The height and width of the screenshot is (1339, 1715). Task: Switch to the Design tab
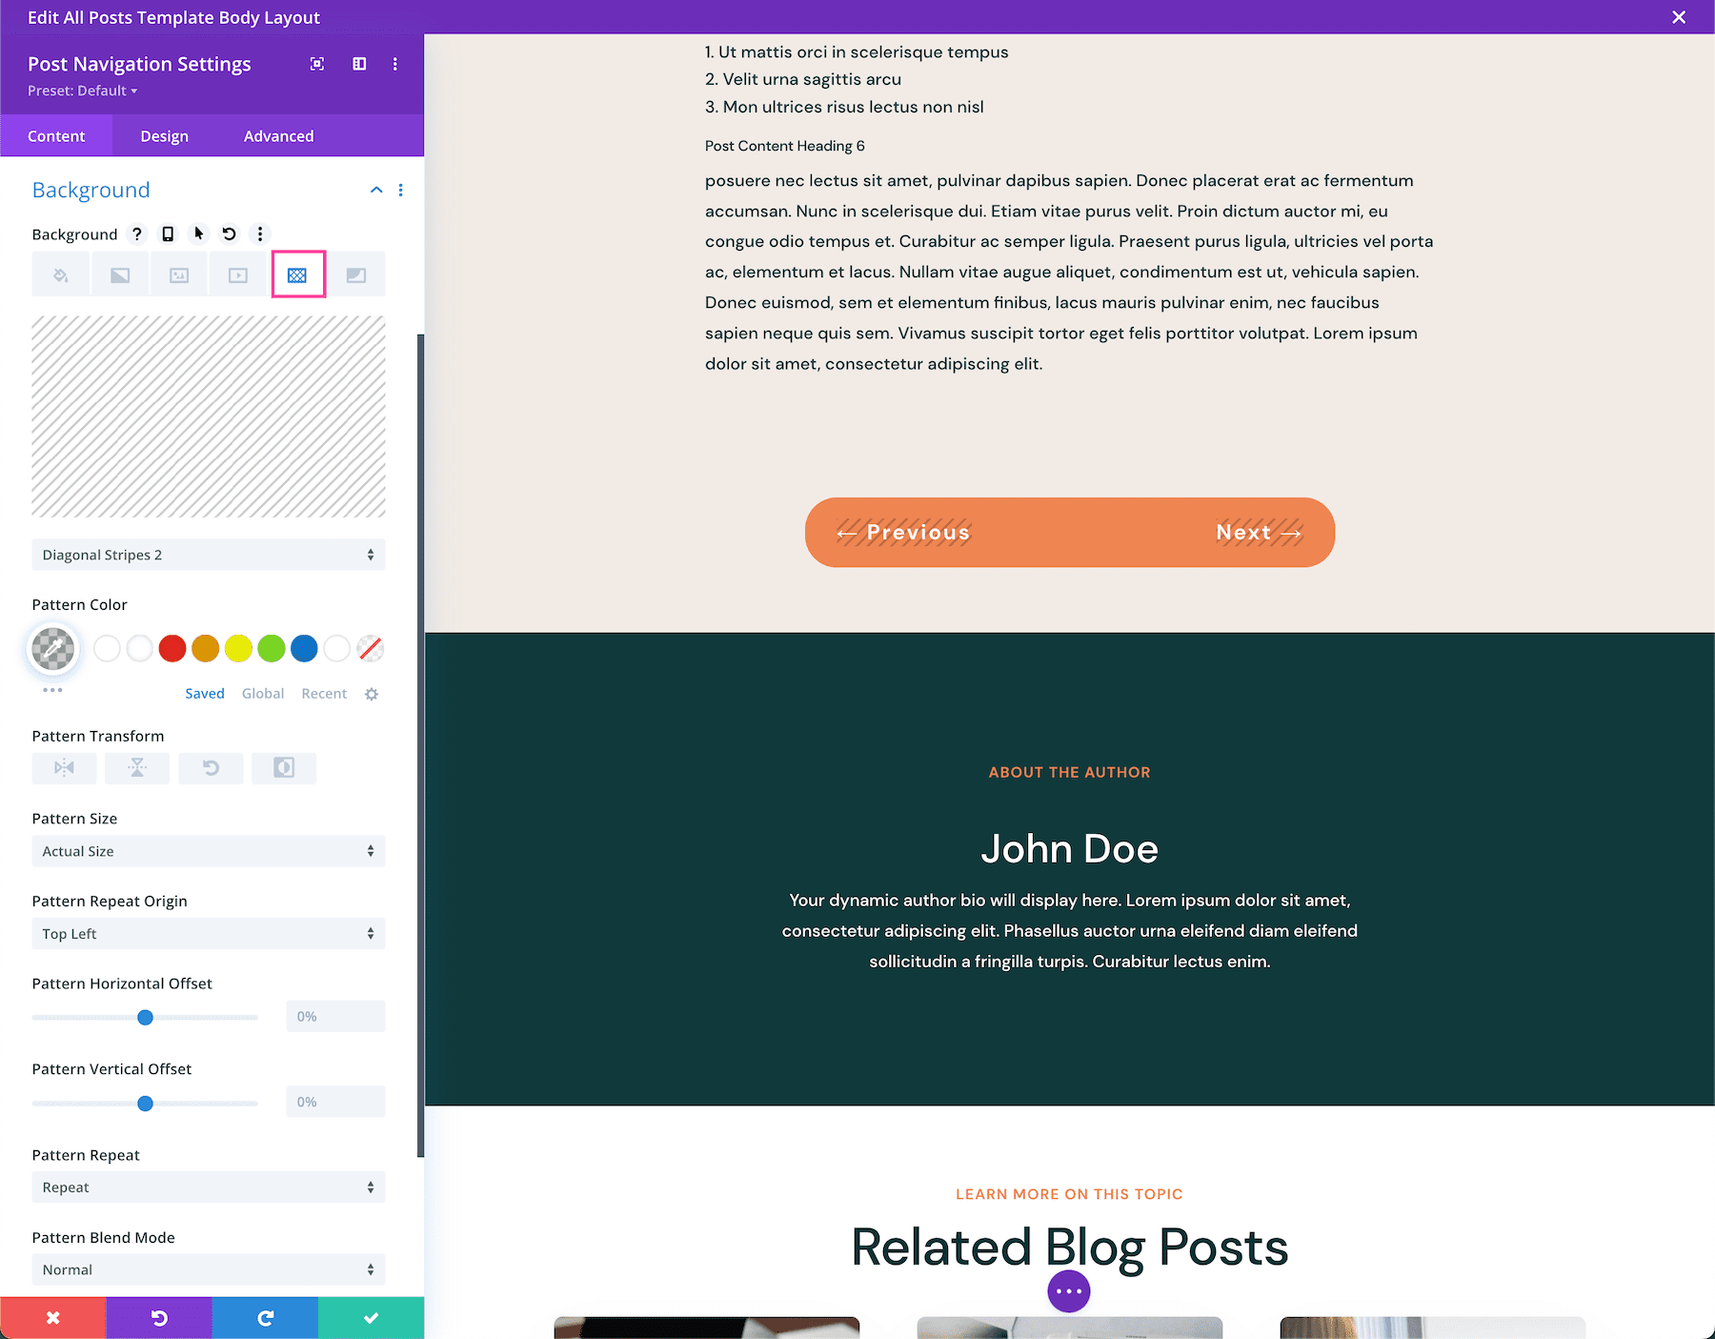(163, 135)
